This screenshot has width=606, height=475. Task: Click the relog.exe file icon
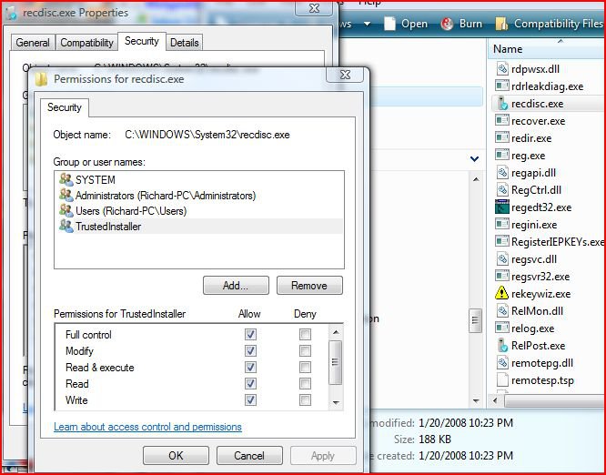click(x=501, y=328)
